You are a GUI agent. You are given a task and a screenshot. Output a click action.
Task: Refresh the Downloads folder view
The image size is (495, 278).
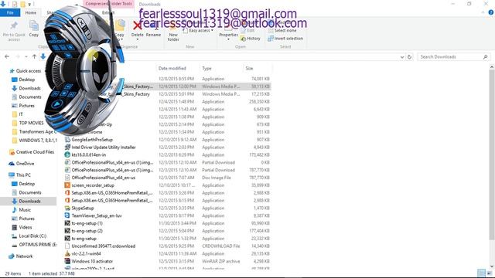409,57
